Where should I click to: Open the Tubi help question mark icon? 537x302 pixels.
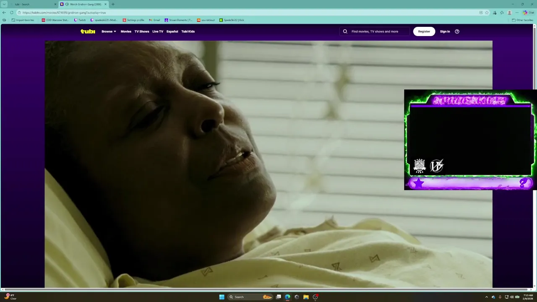pos(457,31)
